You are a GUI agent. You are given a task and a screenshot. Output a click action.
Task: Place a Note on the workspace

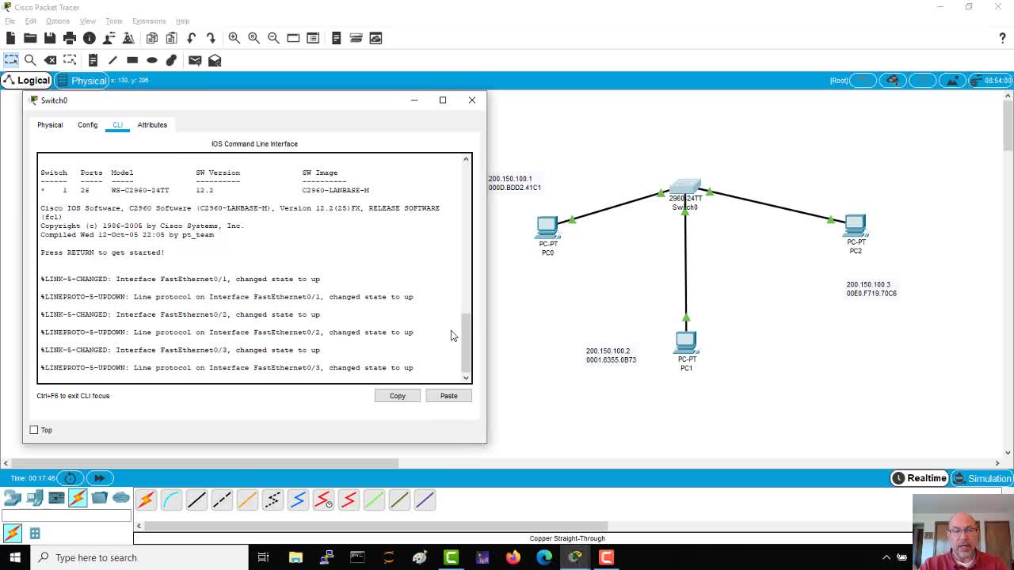point(93,60)
